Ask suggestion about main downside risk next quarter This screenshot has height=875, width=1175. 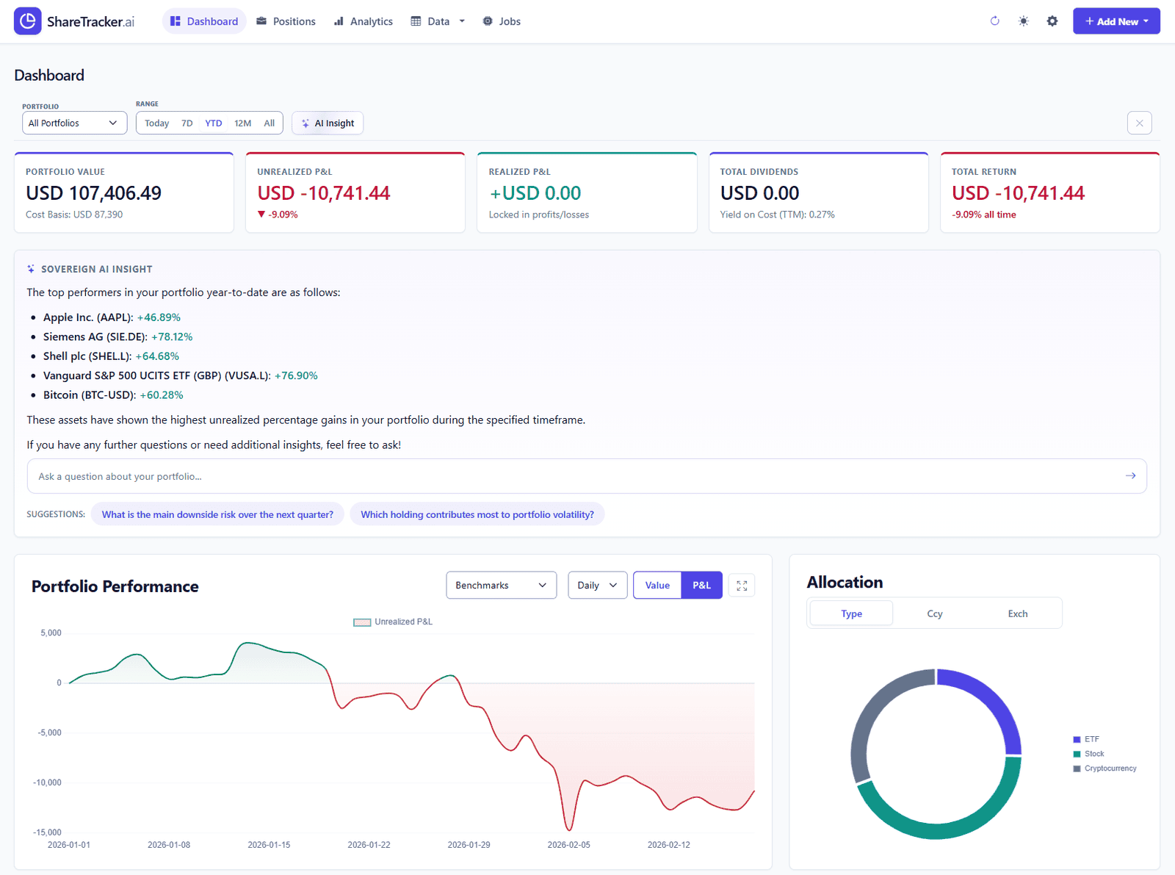click(x=217, y=514)
